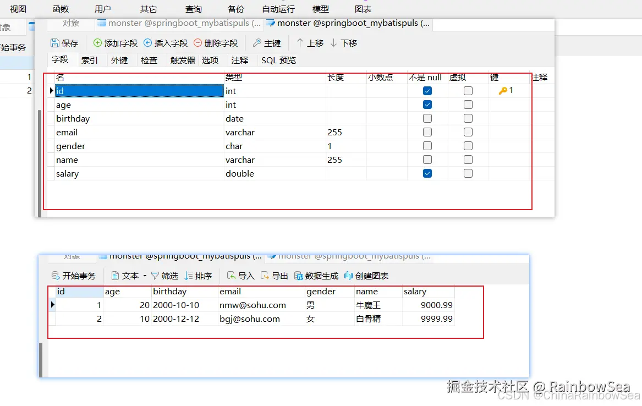Select the 保存 save icon
The width and height of the screenshot is (642, 406).
[64, 42]
